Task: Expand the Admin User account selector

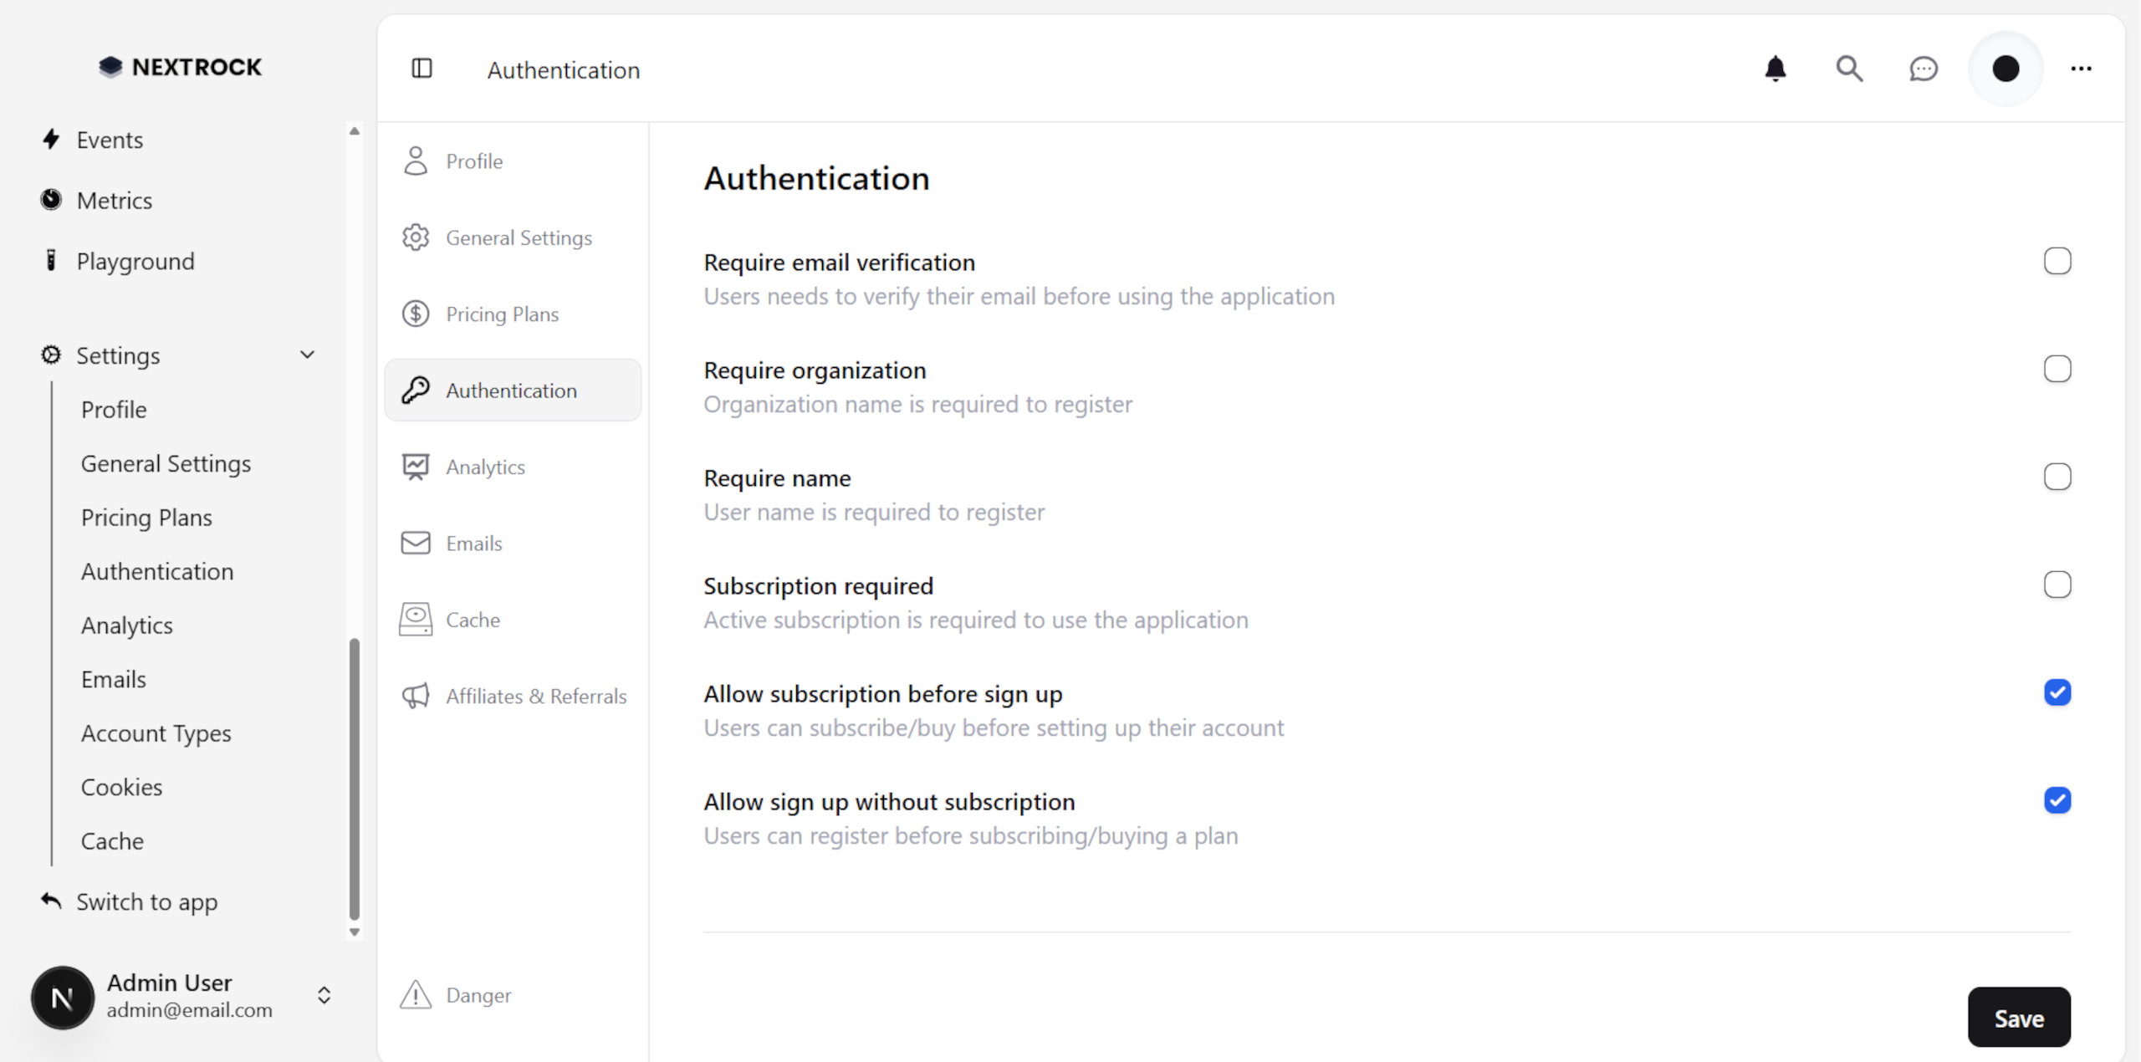Action: [x=324, y=996]
